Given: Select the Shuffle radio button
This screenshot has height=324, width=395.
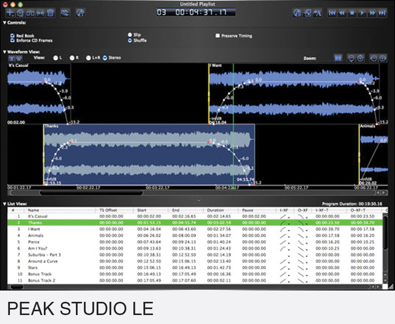Looking at the screenshot, I should (130, 41).
